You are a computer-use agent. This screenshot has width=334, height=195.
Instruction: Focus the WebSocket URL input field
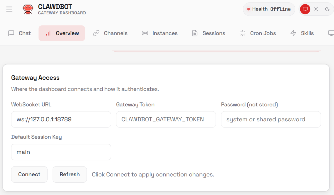[61, 119]
